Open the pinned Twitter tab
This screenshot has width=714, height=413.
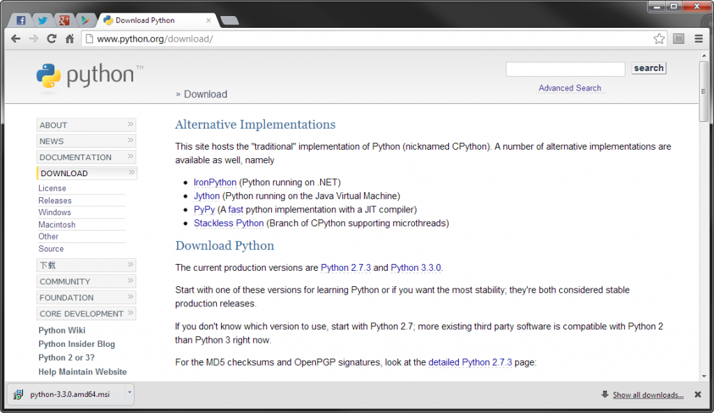(43, 20)
